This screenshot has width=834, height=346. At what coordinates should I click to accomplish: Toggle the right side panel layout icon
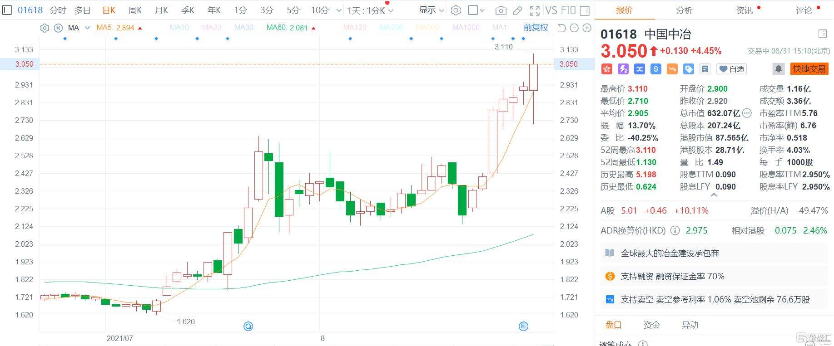tap(585, 10)
